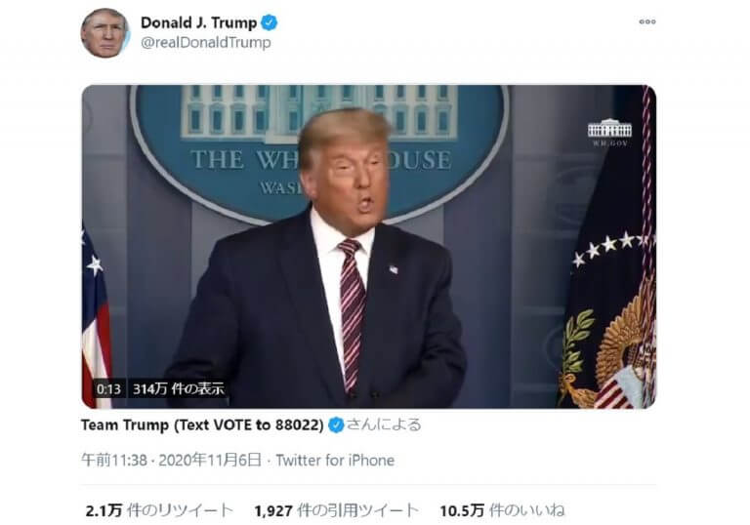Image resolution: width=750 pixels, height=525 pixels.
Task: Click the verified badge beside Donald J. Trump
Action: pyautogui.click(x=270, y=22)
